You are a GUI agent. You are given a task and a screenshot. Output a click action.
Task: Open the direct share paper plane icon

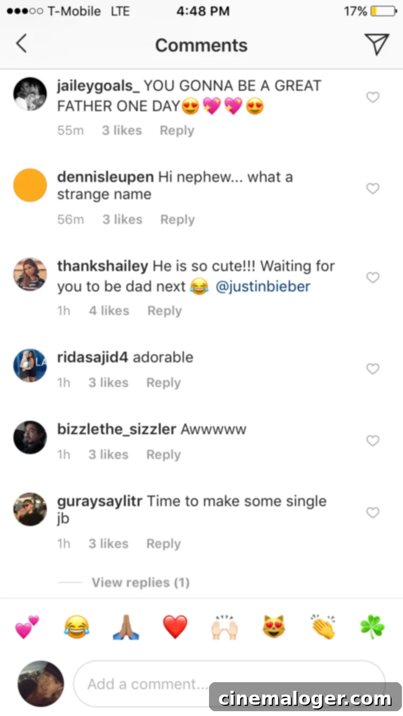point(378,45)
